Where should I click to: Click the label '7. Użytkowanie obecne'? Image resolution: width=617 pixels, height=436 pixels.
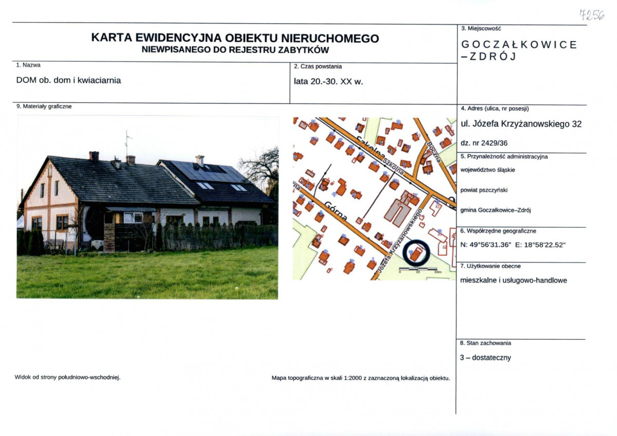coord(490,267)
